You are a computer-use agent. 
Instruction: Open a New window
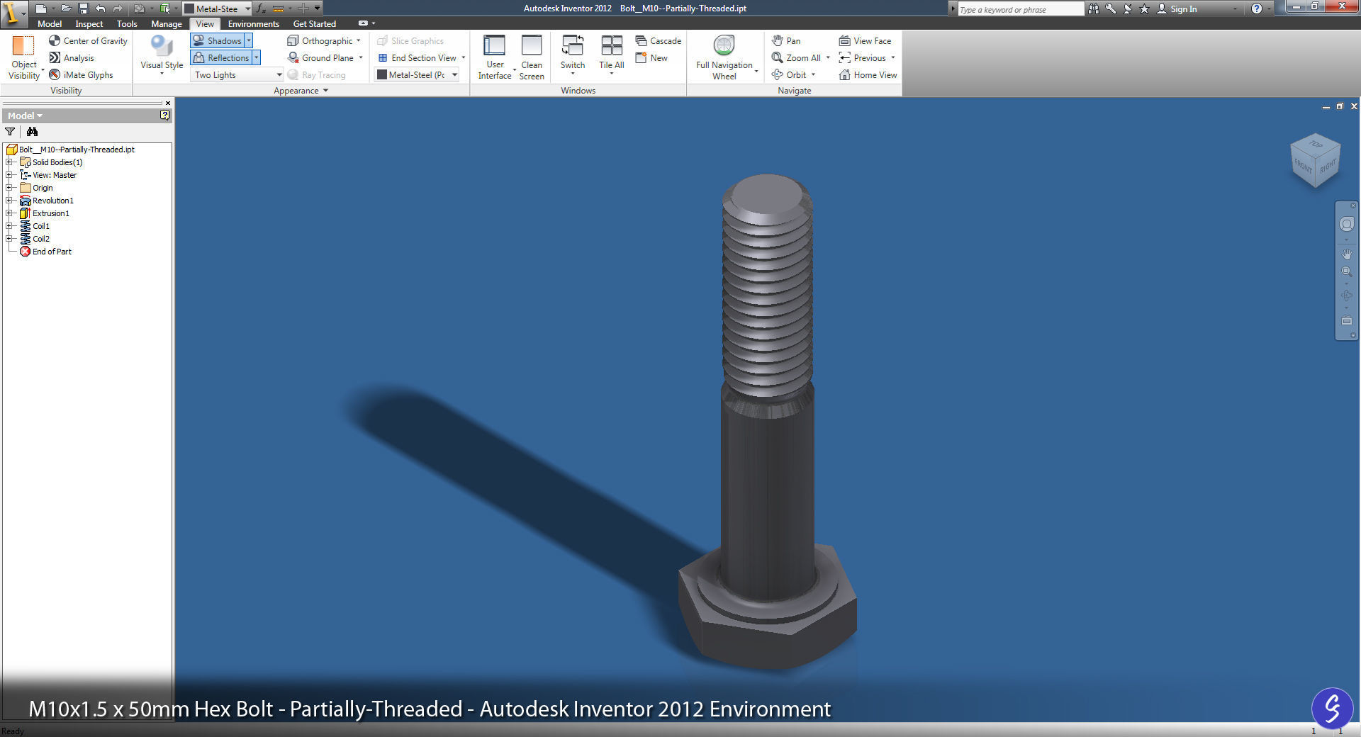click(651, 58)
